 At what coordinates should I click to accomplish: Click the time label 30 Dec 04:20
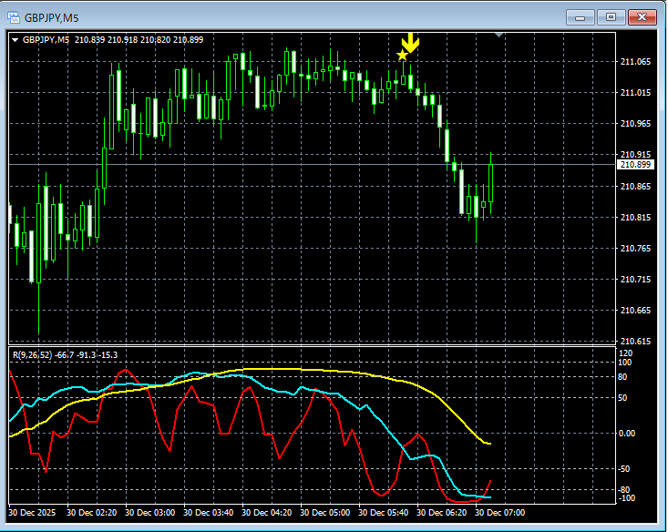coord(267,512)
